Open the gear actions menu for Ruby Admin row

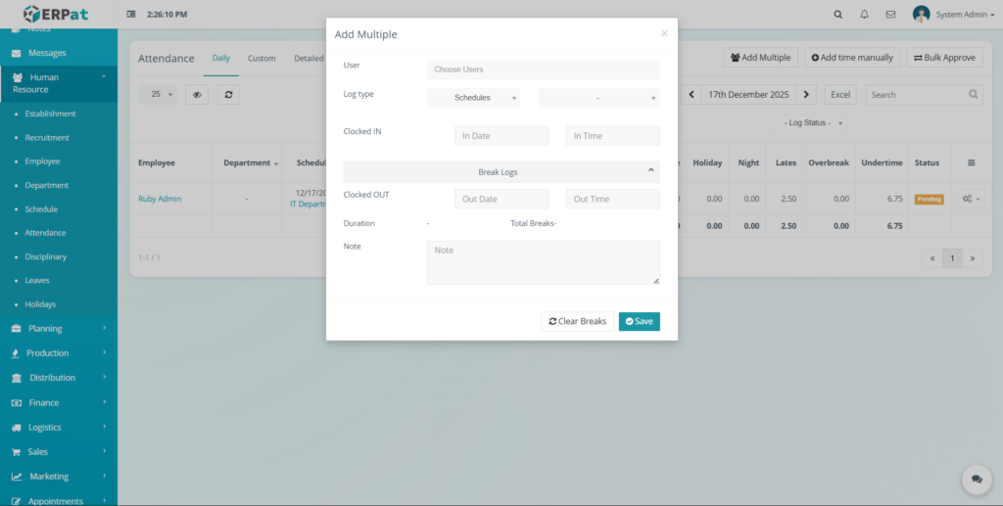coord(971,199)
